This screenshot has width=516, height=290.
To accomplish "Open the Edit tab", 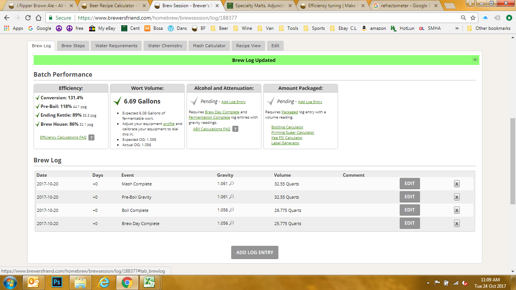I will pyautogui.click(x=275, y=46).
